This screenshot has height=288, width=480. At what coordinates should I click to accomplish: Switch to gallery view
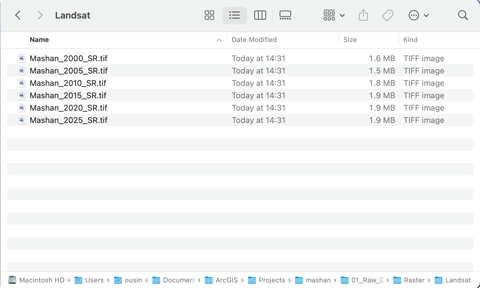(285, 15)
